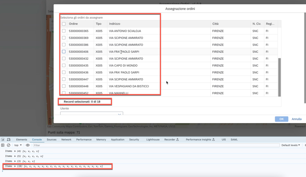Click the console Filter input field
Screen dimensions: 306x177
(x=156, y=145)
